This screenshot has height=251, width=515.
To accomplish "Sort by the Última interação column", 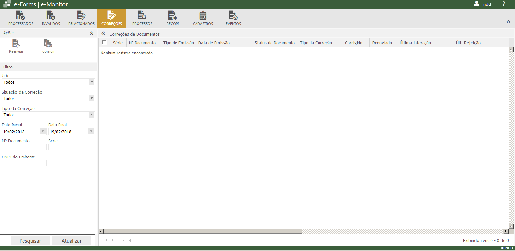I will pos(425,43).
